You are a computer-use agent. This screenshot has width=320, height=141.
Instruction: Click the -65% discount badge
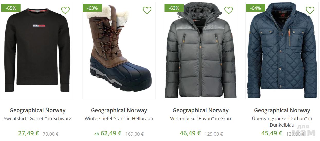coord(11,8)
